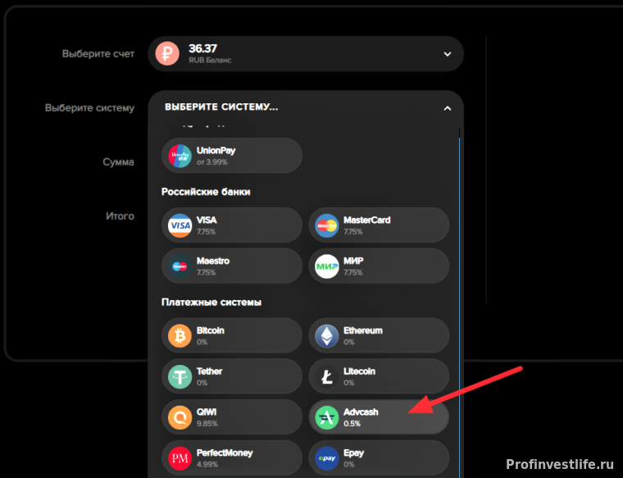Open the 36.37 RUB balance dropdown
The width and height of the screenshot is (623, 478).
coord(306,54)
